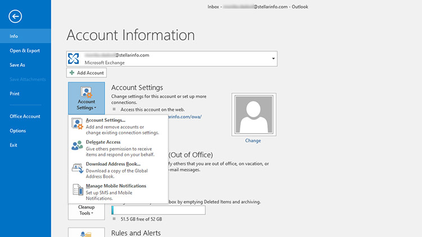The height and width of the screenshot is (237, 422).
Task: Open Options in the sidebar
Action: click(17, 131)
